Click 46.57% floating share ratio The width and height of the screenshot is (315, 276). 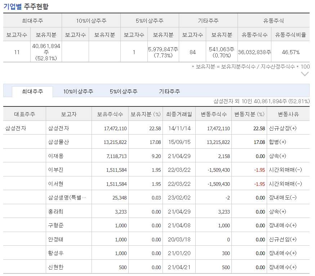(x=290, y=52)
